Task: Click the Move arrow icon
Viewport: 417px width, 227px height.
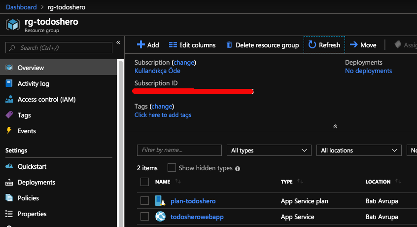Action: tap(354, 45)
